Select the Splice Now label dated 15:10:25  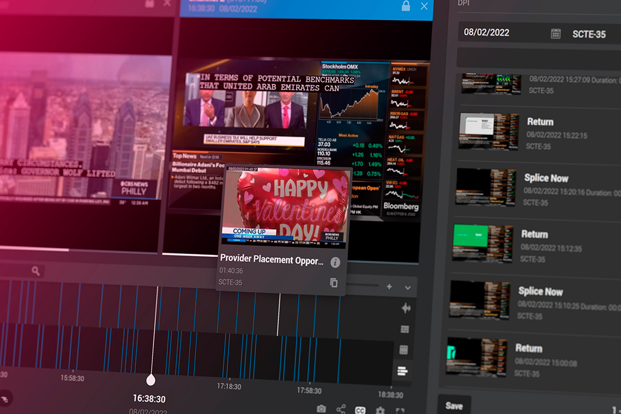pos(540,292)
